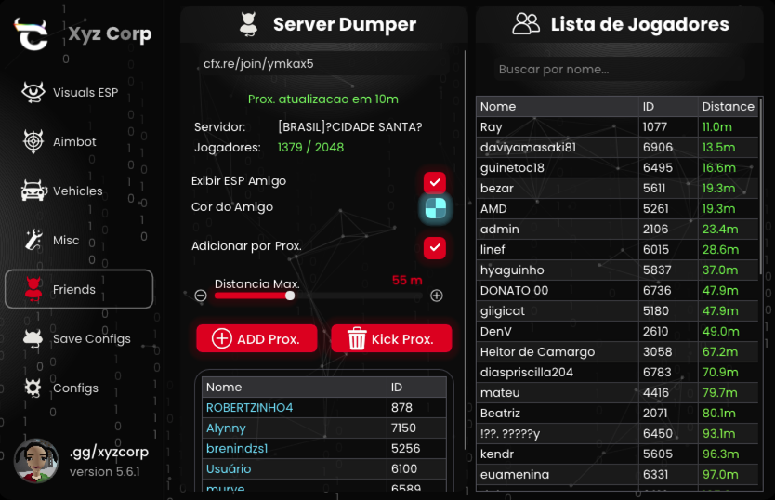Viewport: 775px width, 500px height.
Task: Sort player list by Distance column header
Action: tap(728, 106)
